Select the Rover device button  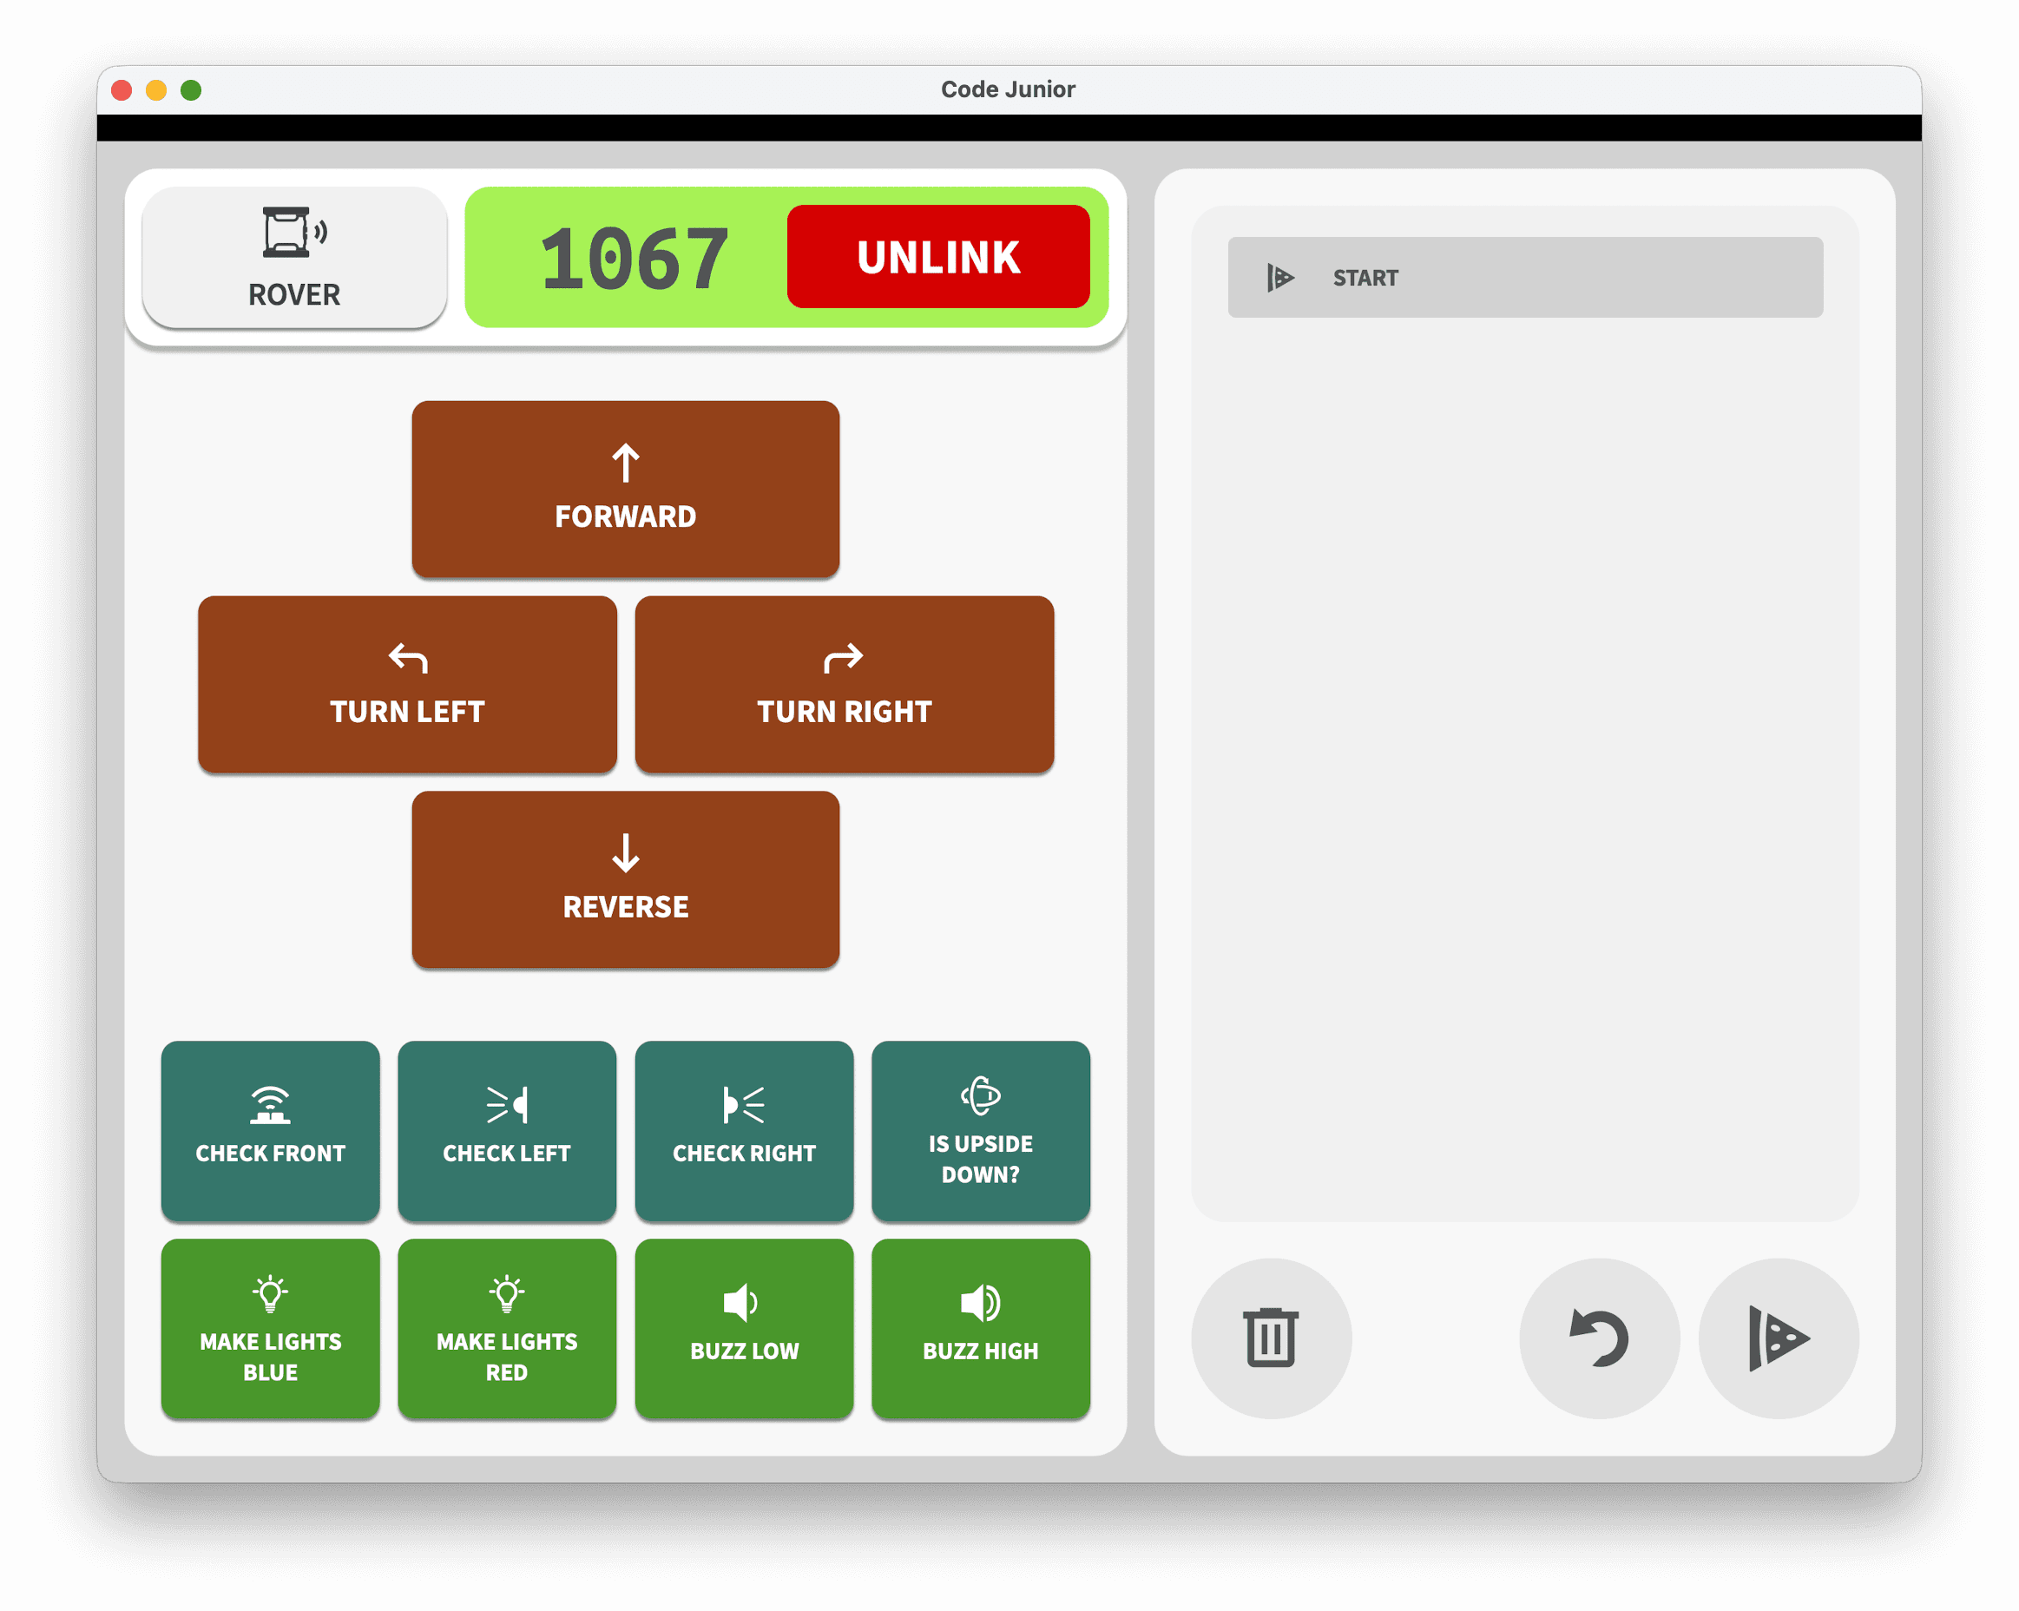[294, 258]
